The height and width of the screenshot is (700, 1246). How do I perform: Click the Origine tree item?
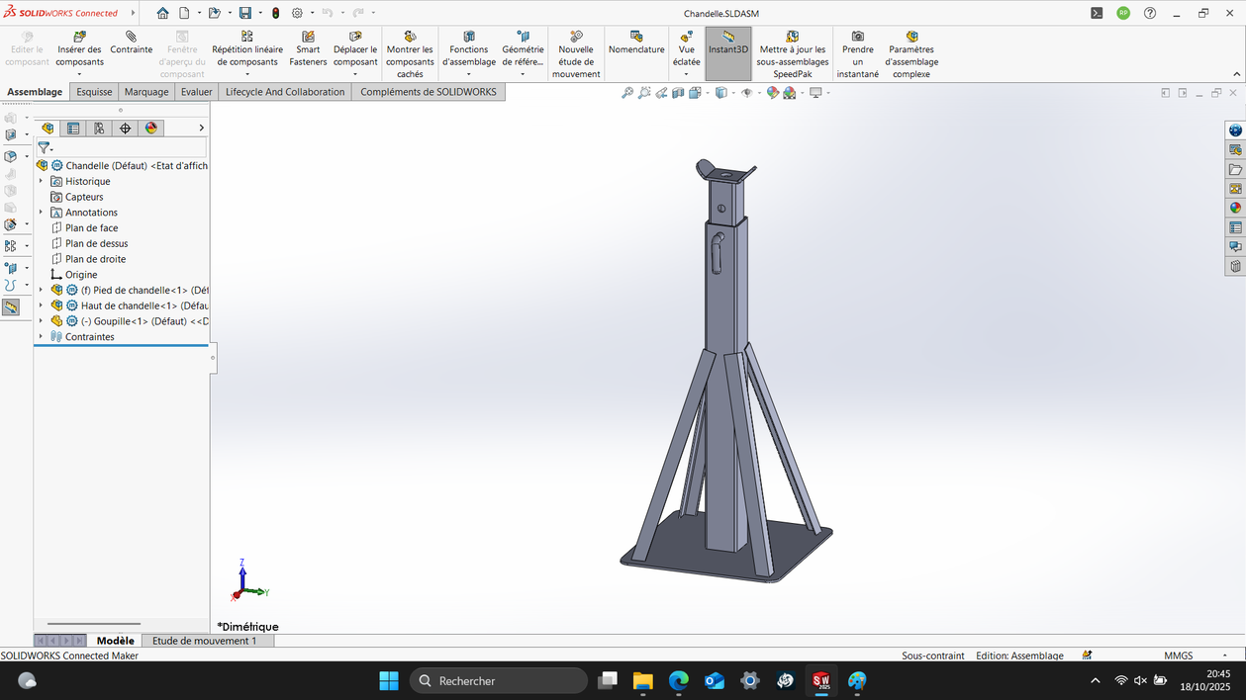(x=81, y=274)
